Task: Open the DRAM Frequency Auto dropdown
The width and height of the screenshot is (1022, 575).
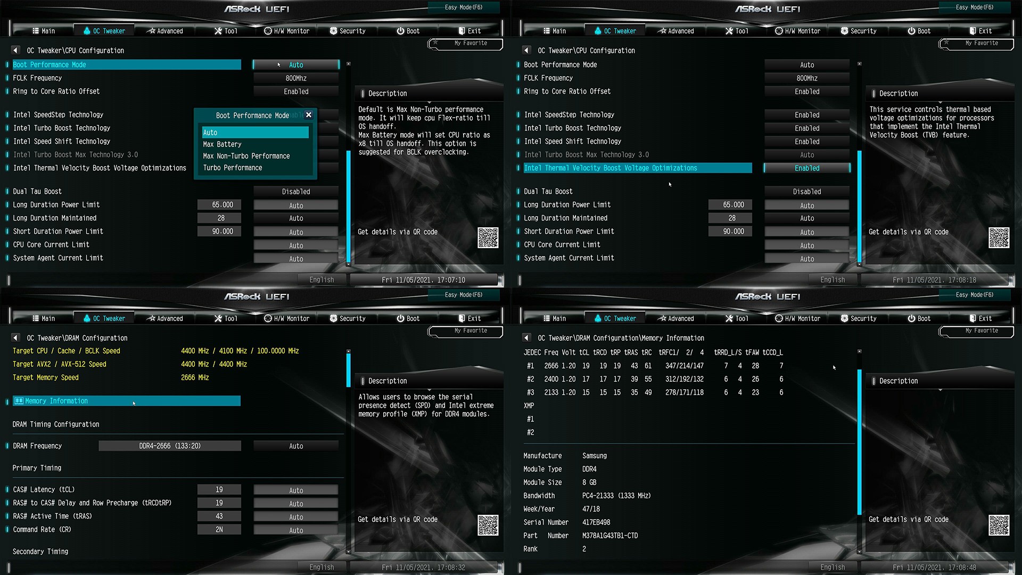Action: (296, 446)
